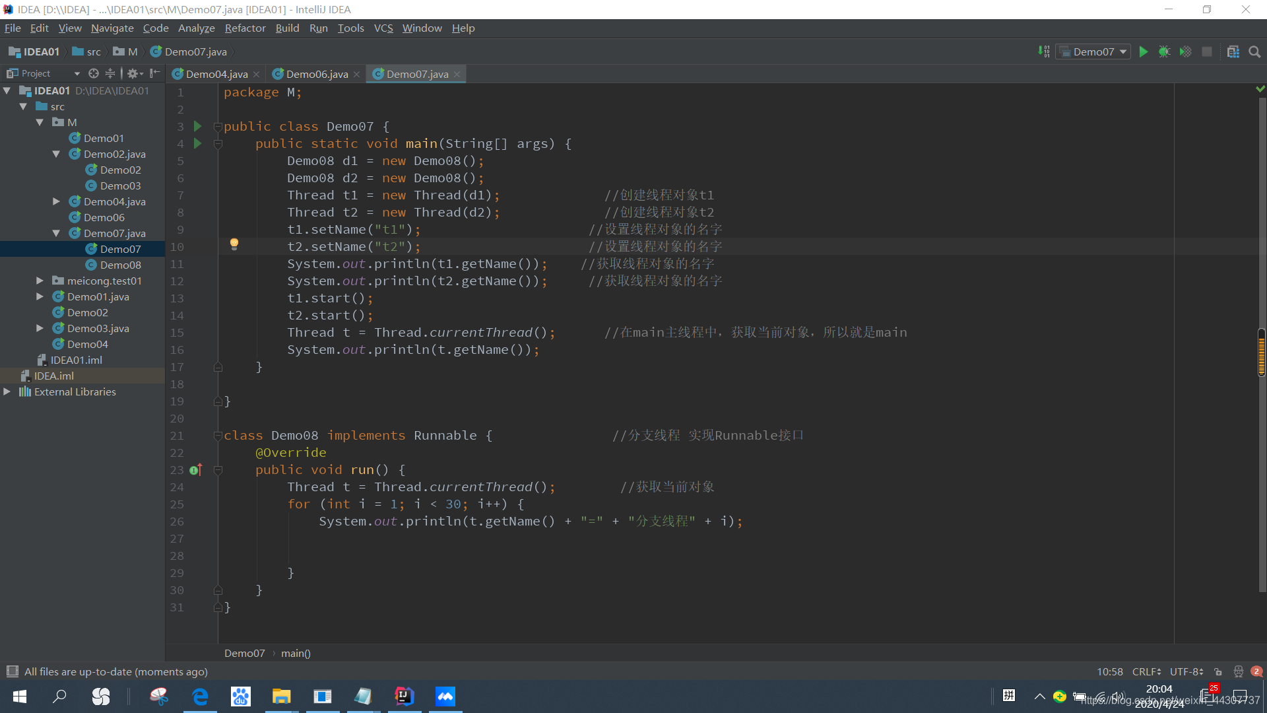Fold the run method at line 23
This screenshot has height=713, width=1267.
pos(218,469)
